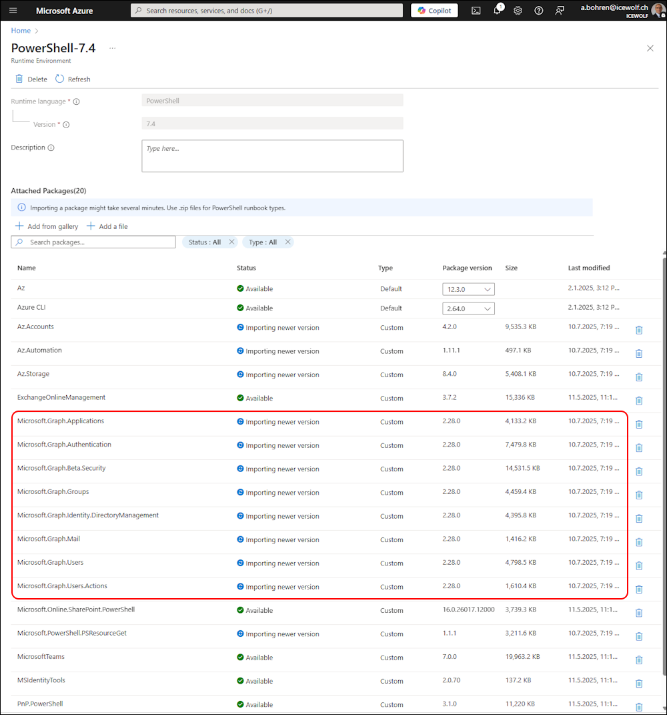This screenshot has width=667, height=715.
Task: Sort by the Status column header
Action: pyautogui.click(x=247, y=268)
